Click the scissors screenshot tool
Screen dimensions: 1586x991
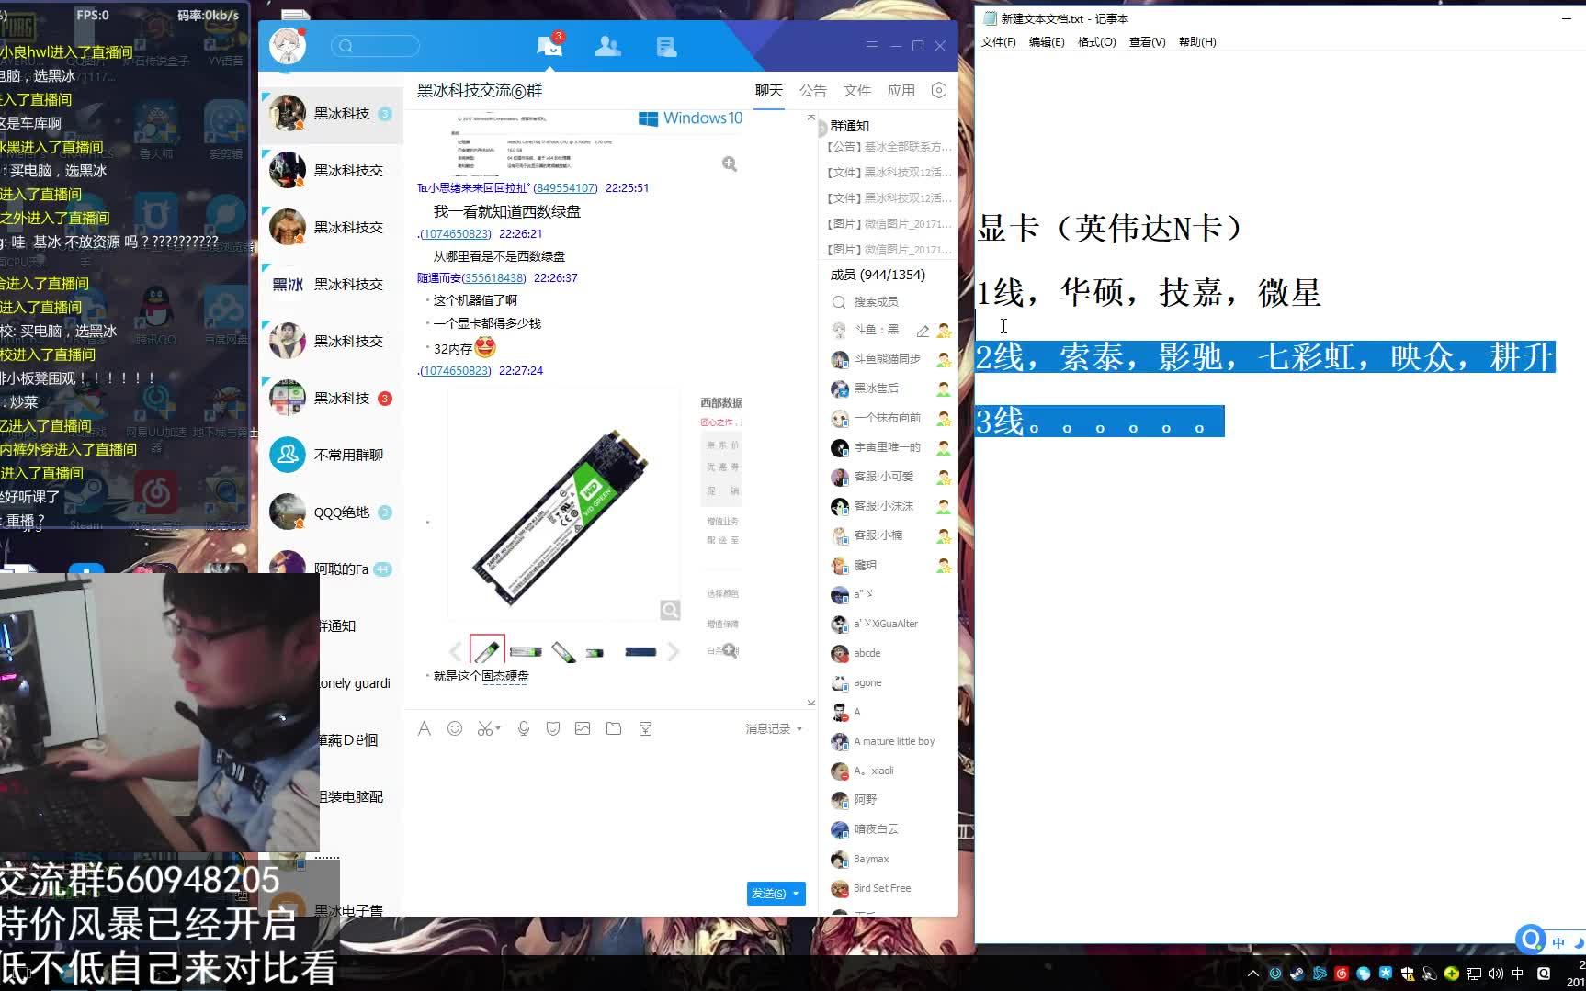point(484,728)
